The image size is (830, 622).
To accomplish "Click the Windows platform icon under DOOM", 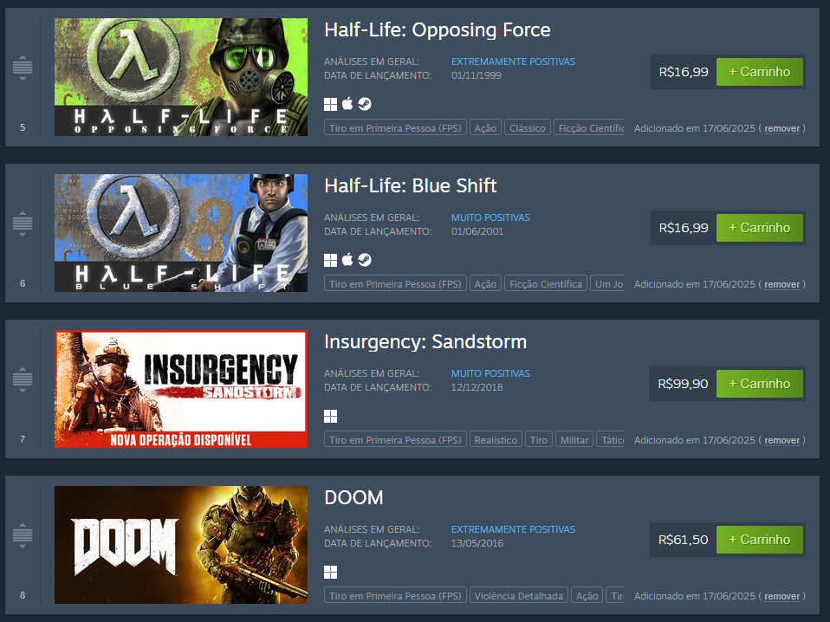I will (330, 573).
